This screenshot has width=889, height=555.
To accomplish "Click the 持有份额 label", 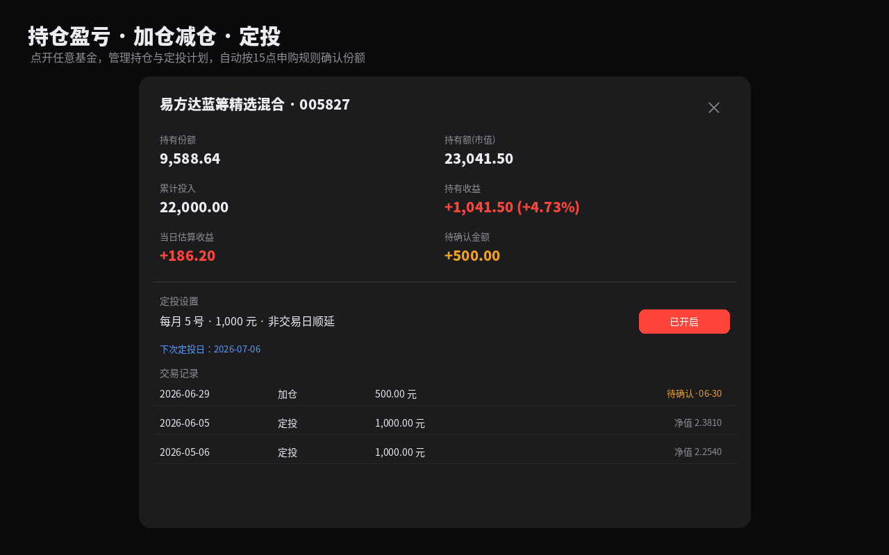I will coord(178,140).
